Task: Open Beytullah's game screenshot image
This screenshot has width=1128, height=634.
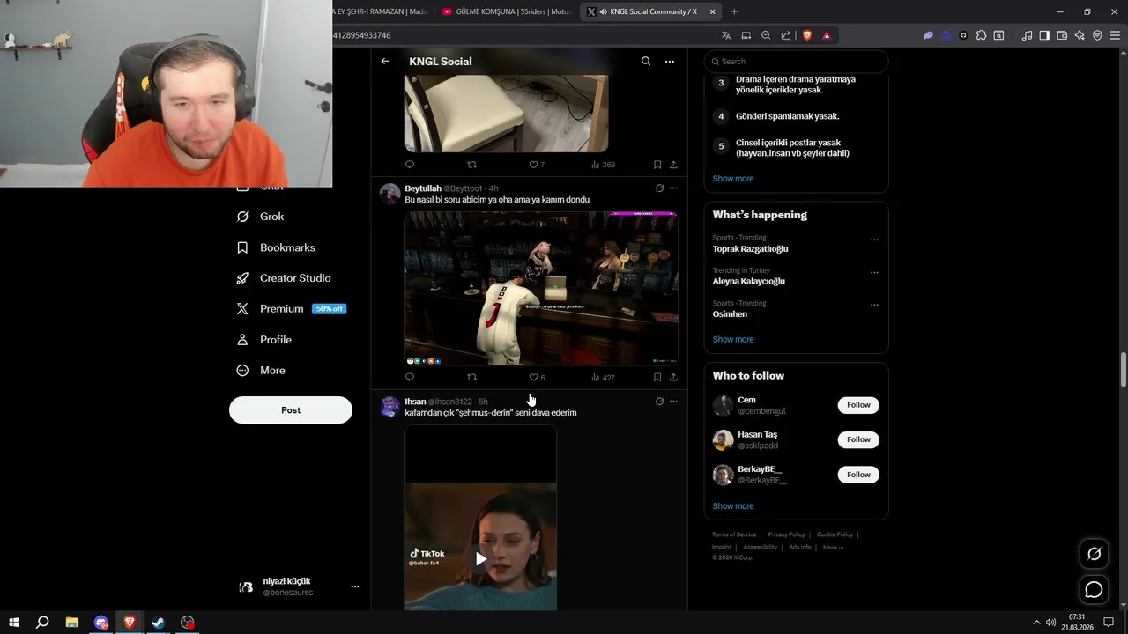Action: point(541,288)
